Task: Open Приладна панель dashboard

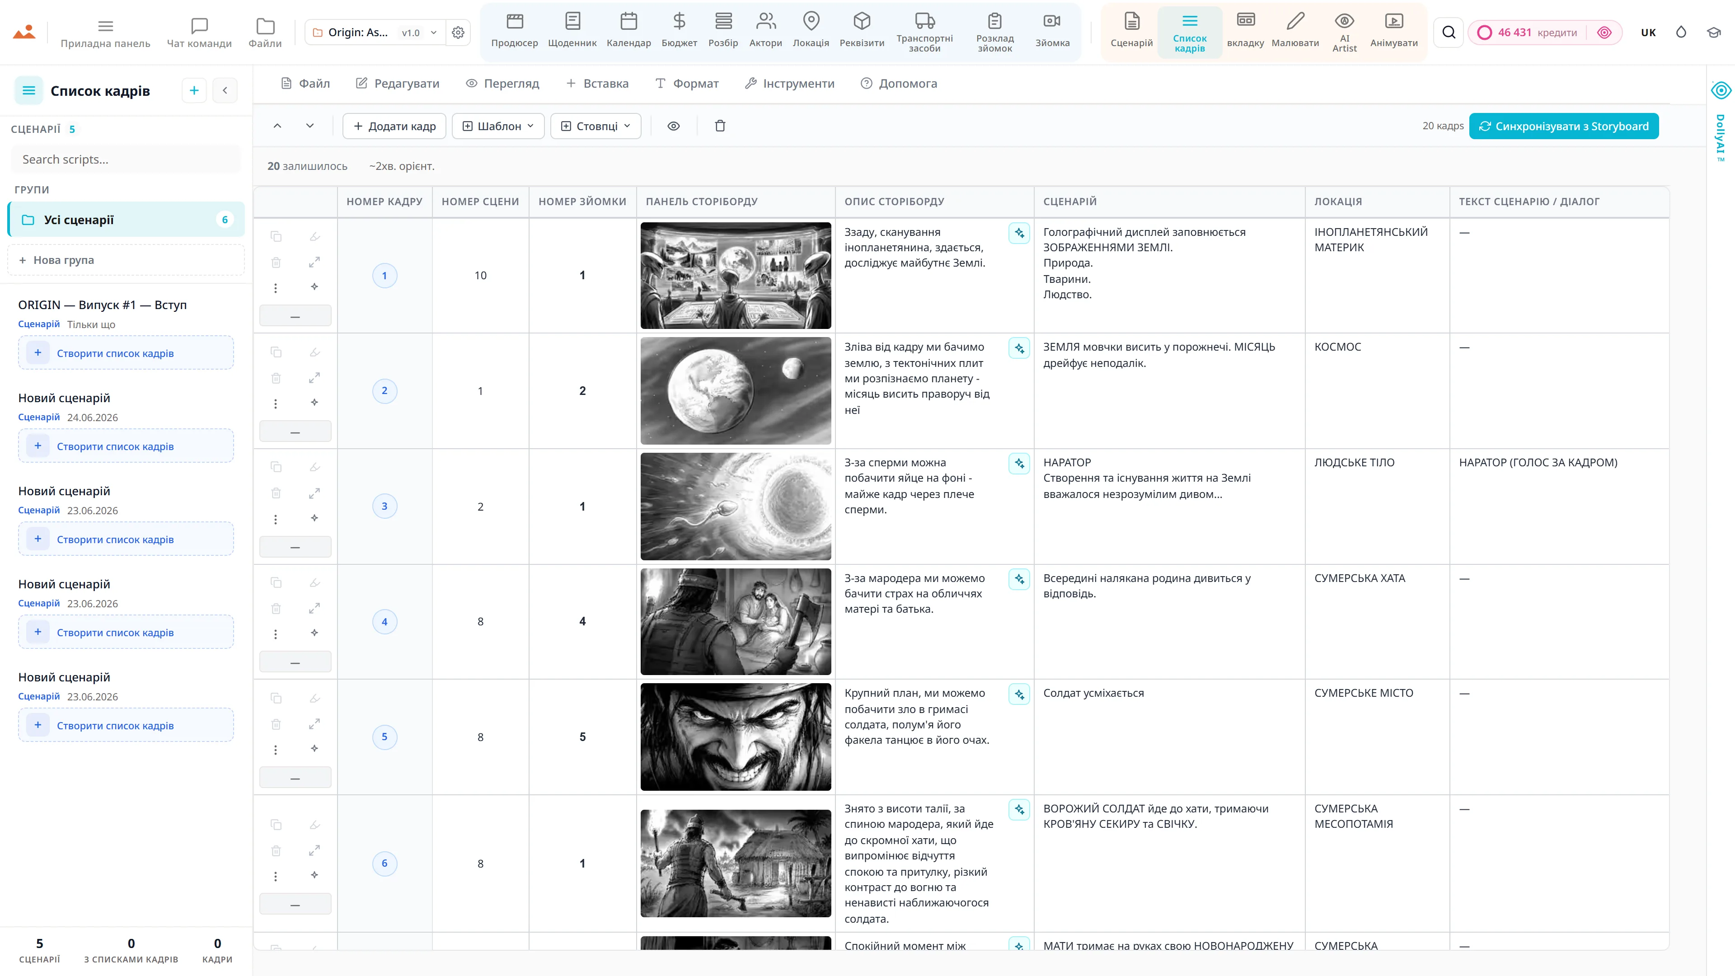Action: pyautogui.click(x=106, y=33)
